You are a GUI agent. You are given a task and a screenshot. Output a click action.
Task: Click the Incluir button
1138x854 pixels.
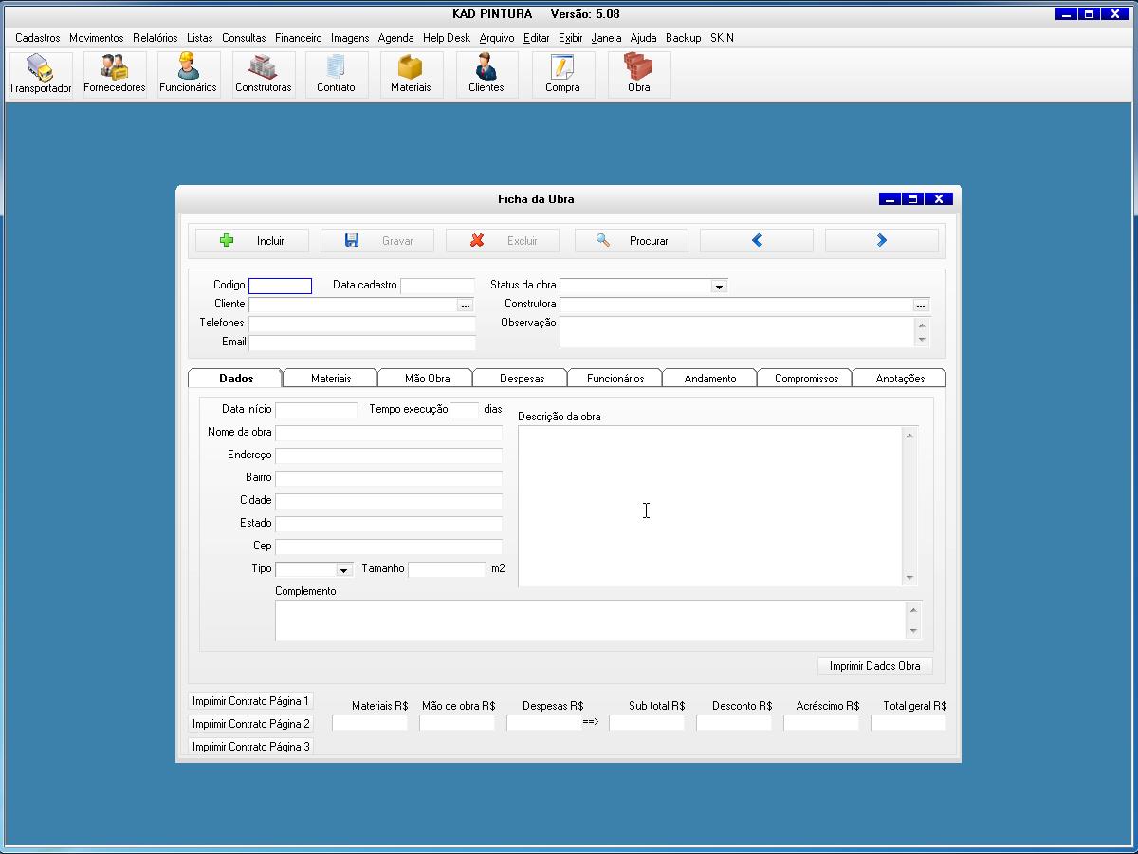pos(252,241)
